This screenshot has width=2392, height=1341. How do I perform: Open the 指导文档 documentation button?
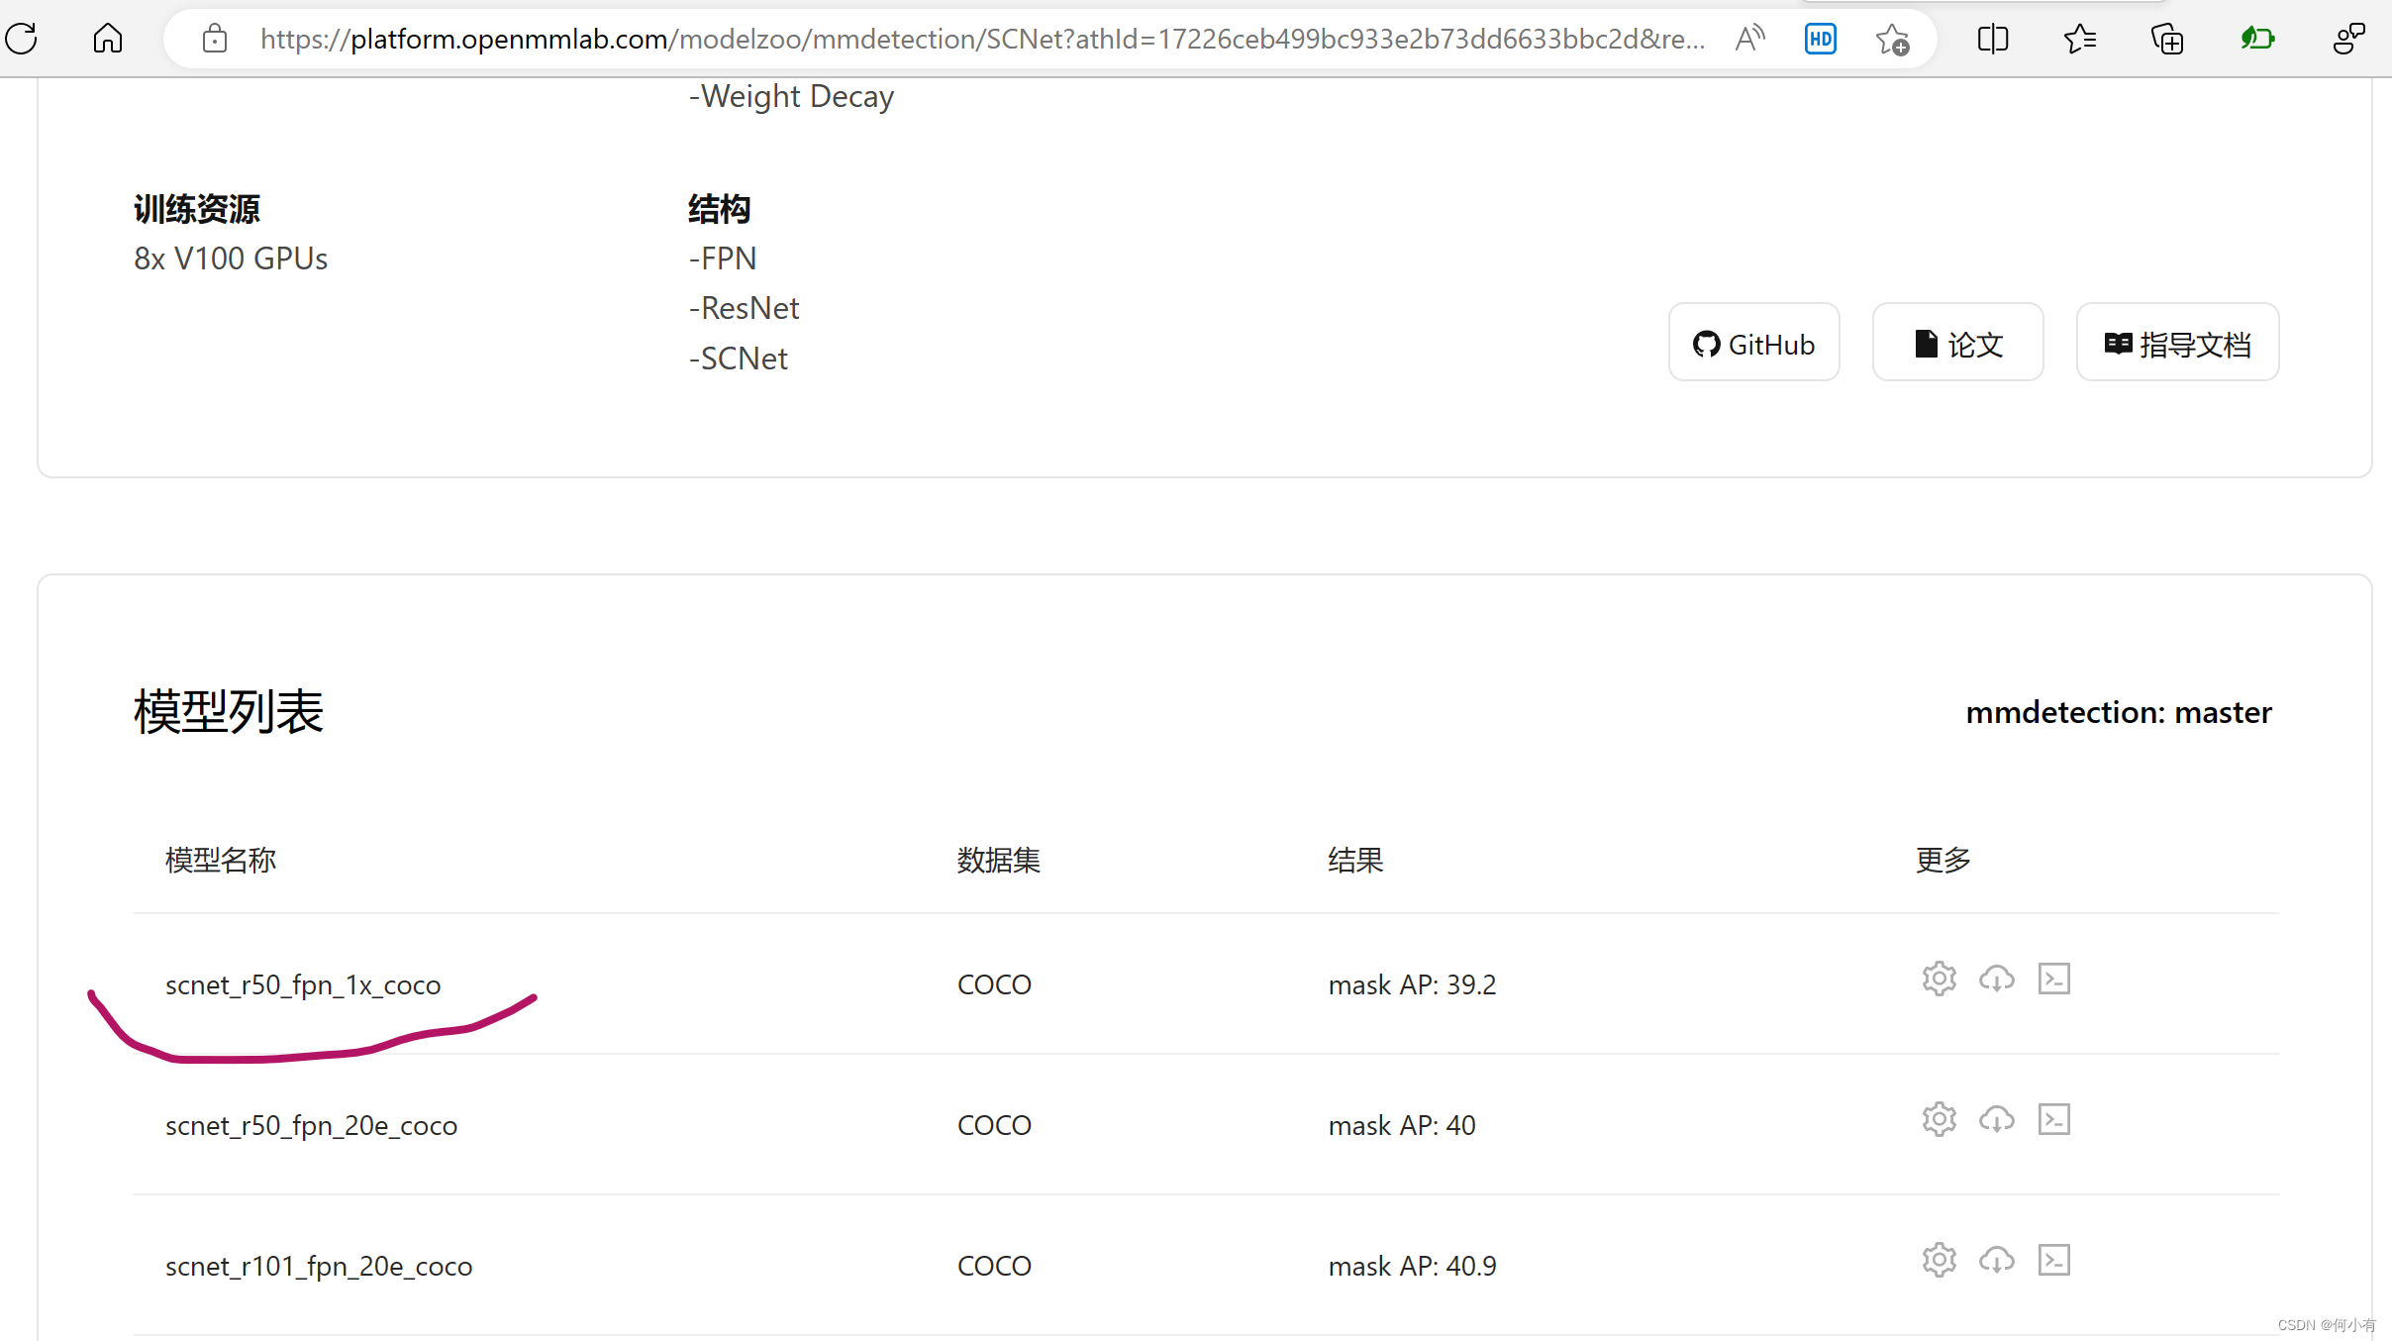pyautogui.click(x=2177, y=343)
